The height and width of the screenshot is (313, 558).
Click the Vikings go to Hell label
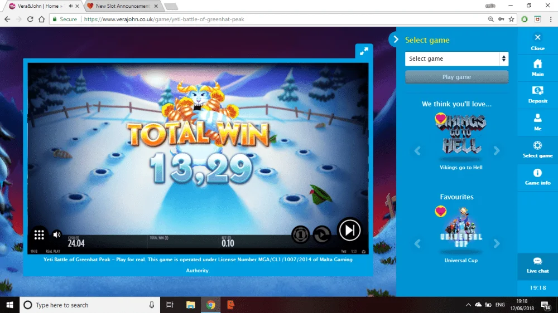(461, 167)
